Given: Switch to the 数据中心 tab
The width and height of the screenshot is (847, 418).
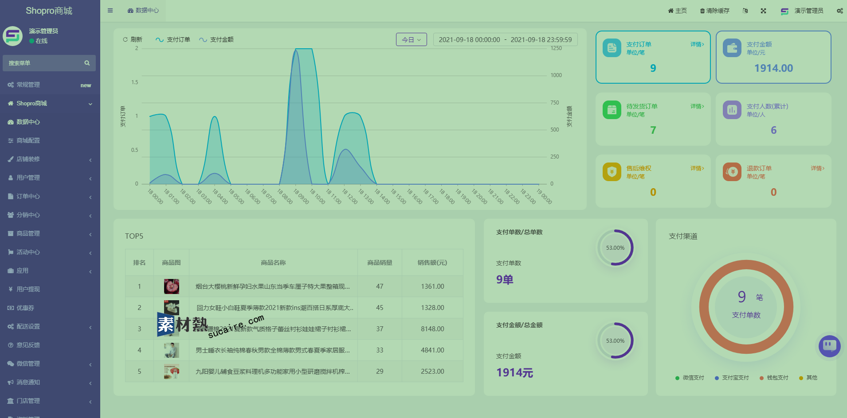Looking at the screenshot, I should (x=143, y=11).
